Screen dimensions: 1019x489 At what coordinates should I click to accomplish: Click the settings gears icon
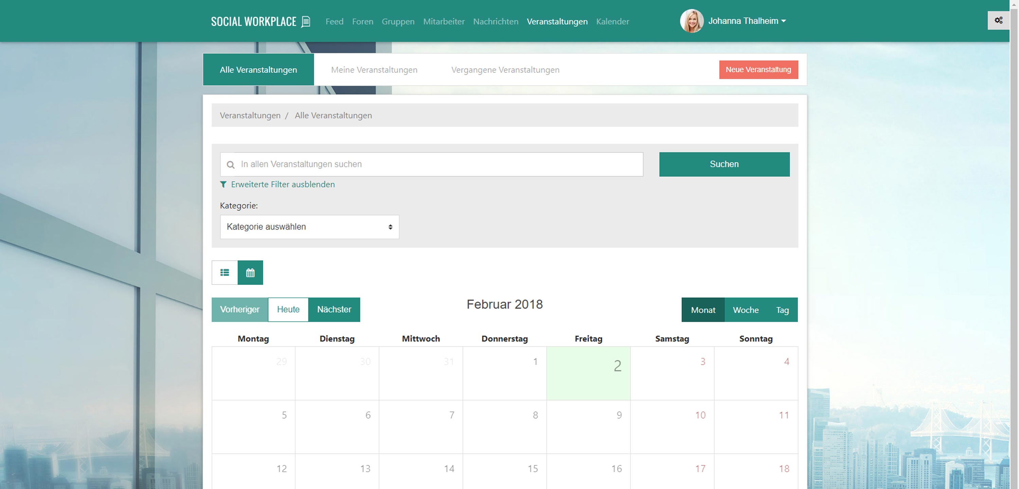[x=998, y=21]
